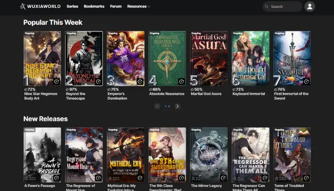Open Absolute Resonance title link
Screen dimensions: 334x191
click(x=167, y=94)
